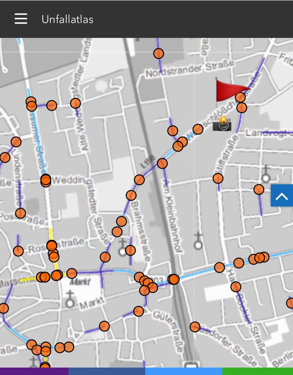Select the green bottom bar segment
293x375 pixels.
(x=258, y=371)
